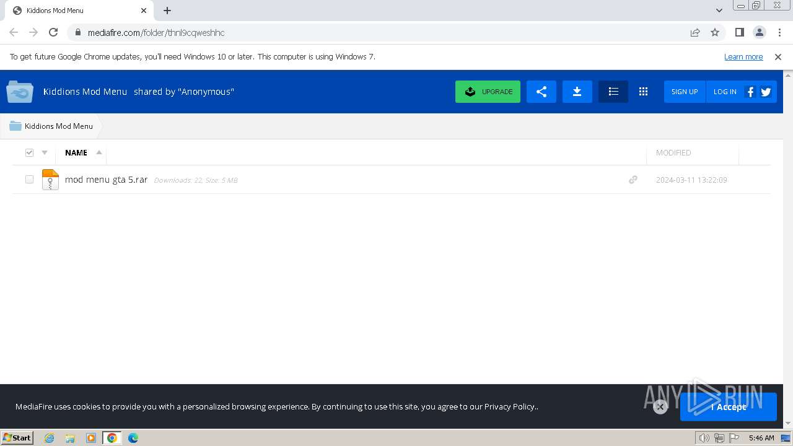Dismiss the Chrome update infobar

pos(778,56)
